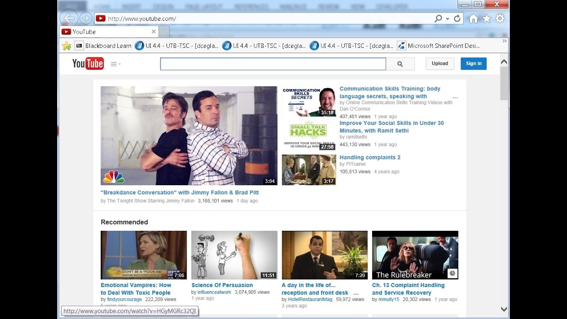Open the hotel reception video thumbnail
567x319 pixels.
[x=325, y=255]
